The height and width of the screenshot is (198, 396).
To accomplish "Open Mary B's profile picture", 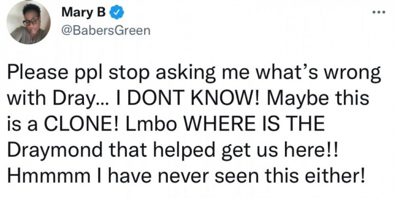I will tap(29, 22).
